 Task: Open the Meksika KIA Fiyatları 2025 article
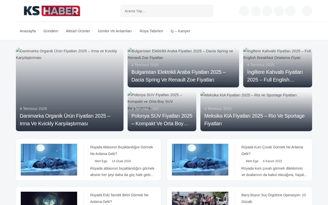[x=254, y=120]
